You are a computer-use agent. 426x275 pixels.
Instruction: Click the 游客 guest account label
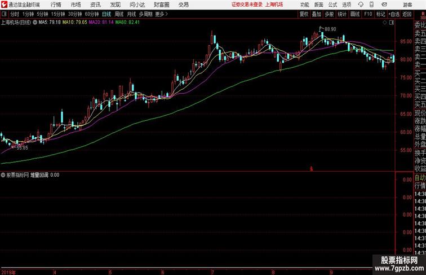[x=407, y=5]
